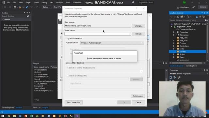Select the 'Attach a database file' radio button
This screenshot has height=118, width=209.
(x=68, y=76)
